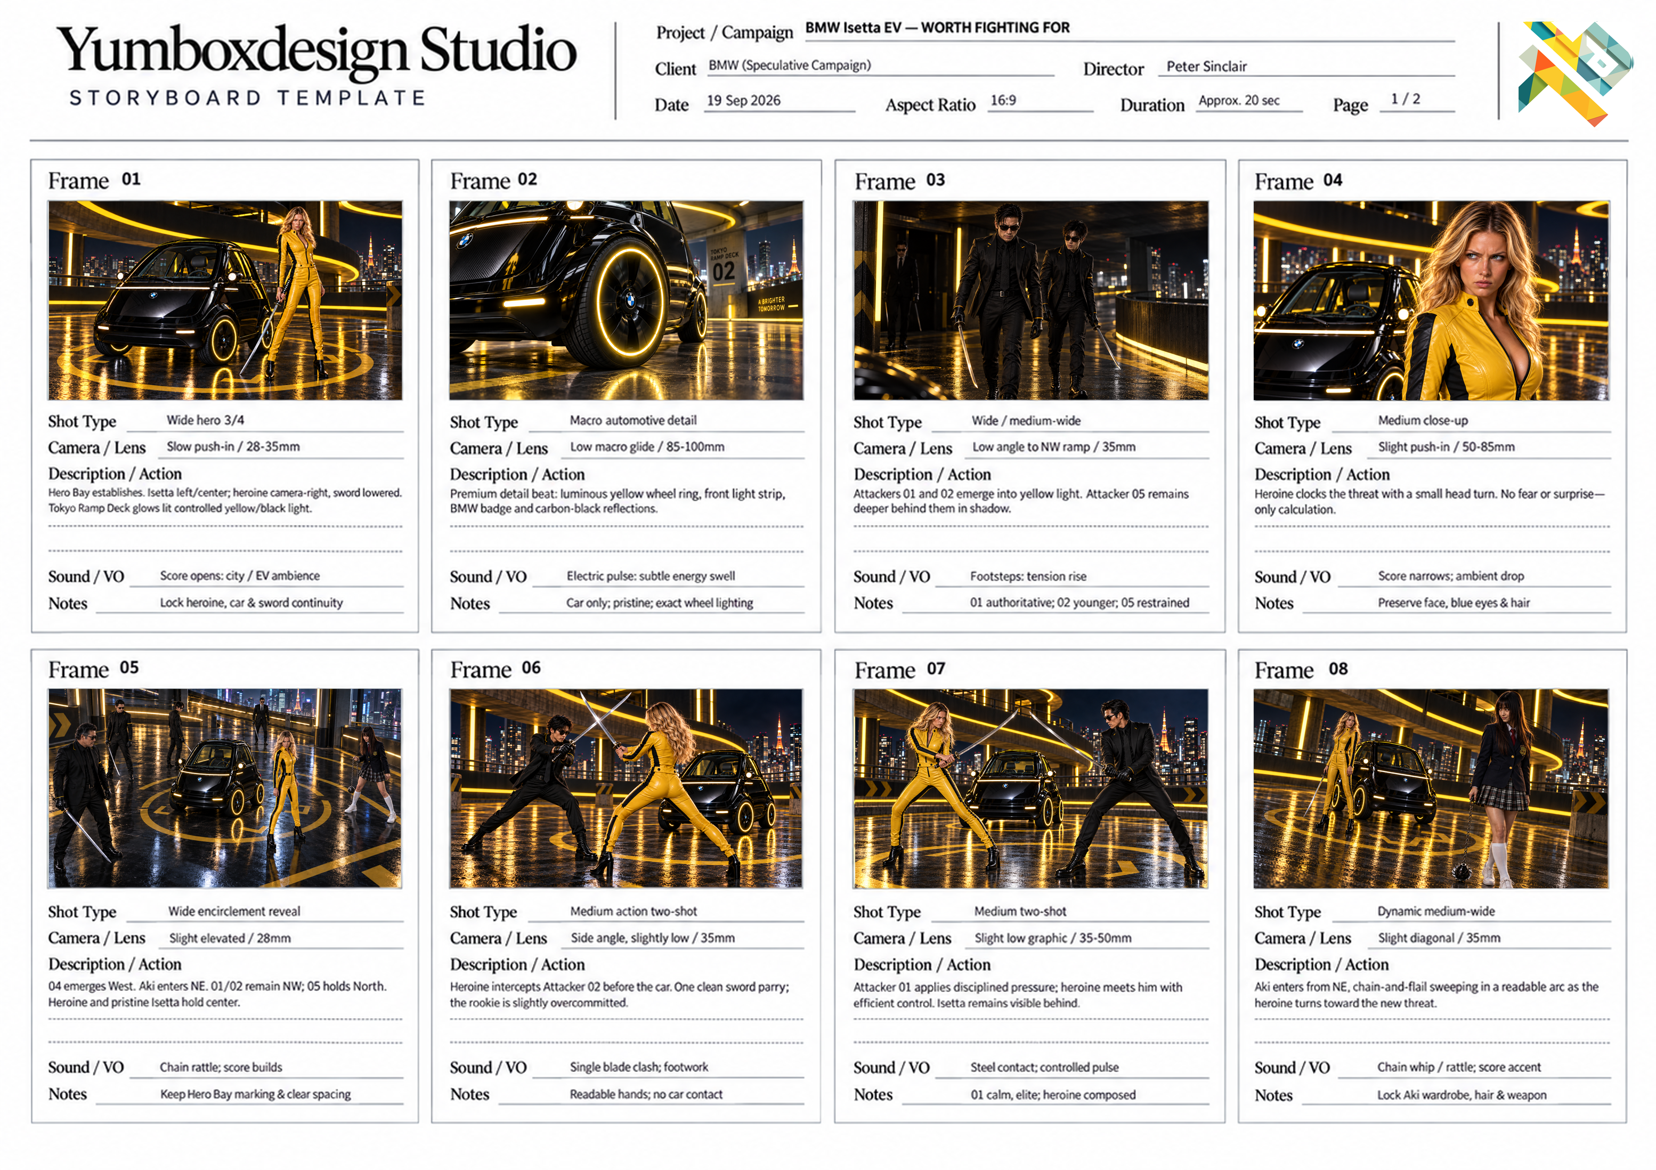Select shot type 'Macro automotive detail'
Screen dimensions: 1656x1170
click(634, 420)
